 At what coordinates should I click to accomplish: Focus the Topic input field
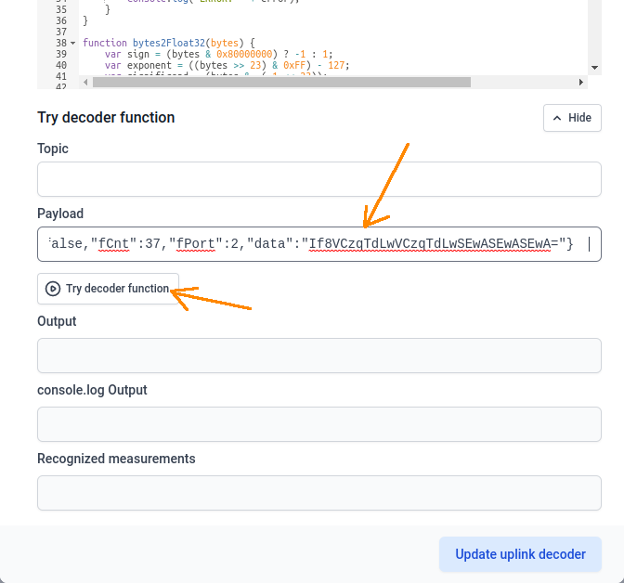(x=318, y=179)
